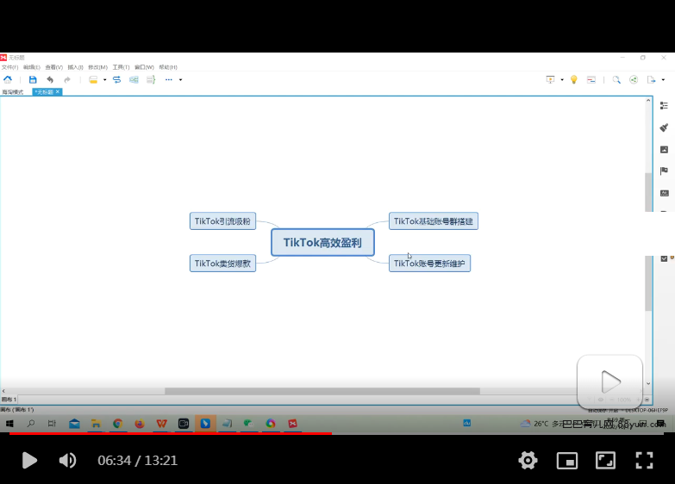This screenshot has width=675, height=484.
Task: Open the 工具(T) menu
Action: [x=121, y=67]
